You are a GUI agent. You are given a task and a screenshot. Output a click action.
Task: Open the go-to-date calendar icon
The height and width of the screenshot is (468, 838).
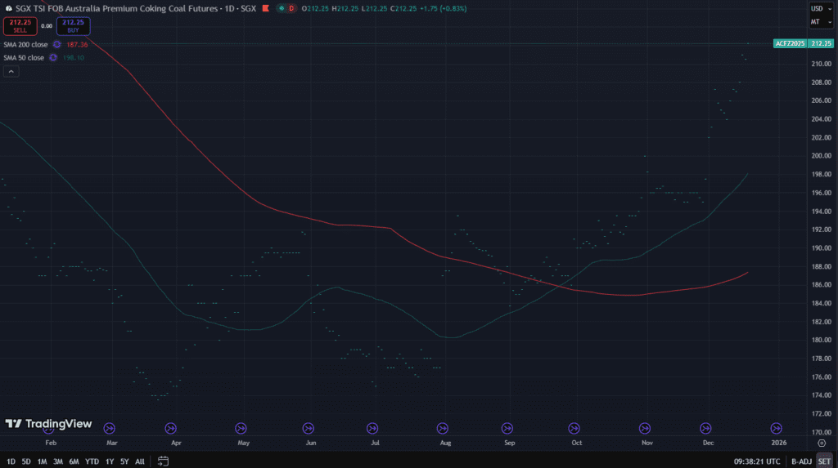click(163, 461)
